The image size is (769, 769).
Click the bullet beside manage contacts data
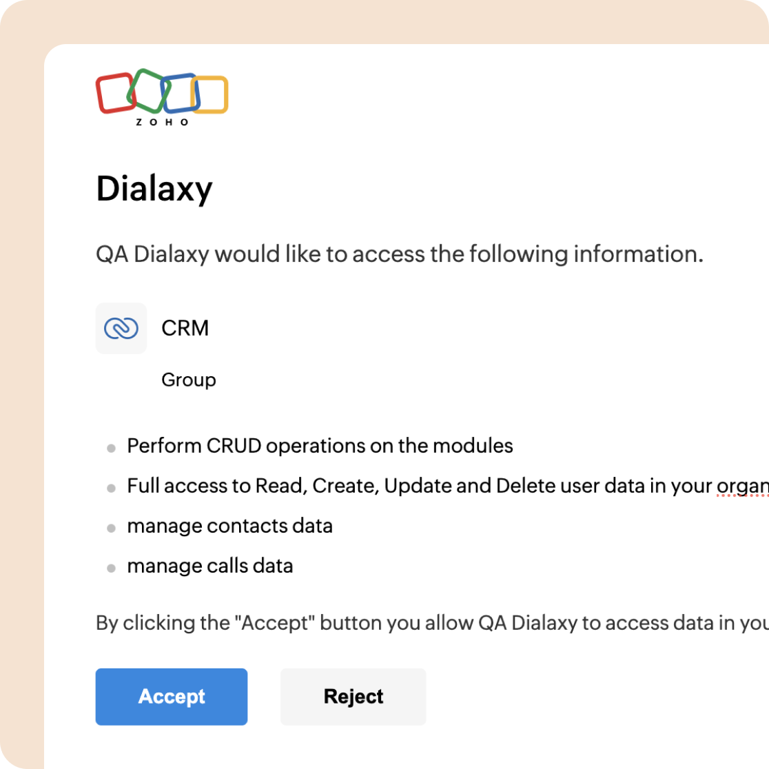(111, 529)
